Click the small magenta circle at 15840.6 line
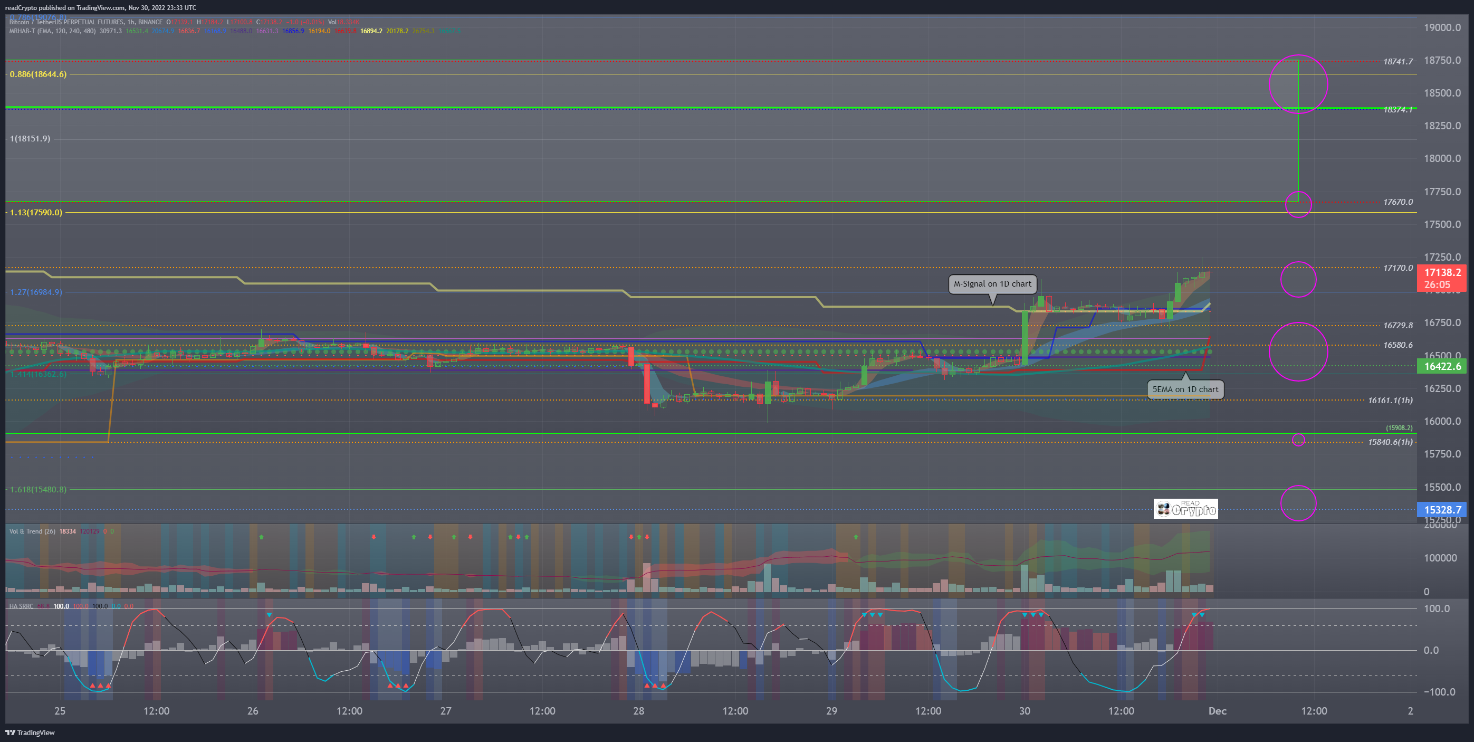This screenshot has height=742, width=1474. point(1298,440)
